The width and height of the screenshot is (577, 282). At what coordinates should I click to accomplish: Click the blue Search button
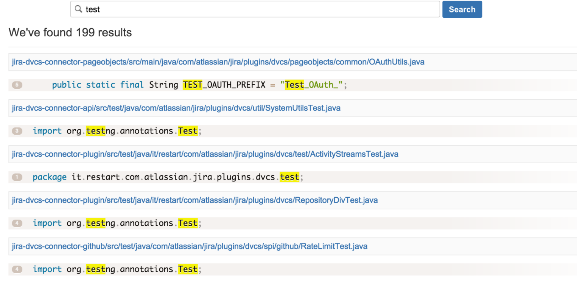coord(462,9)
